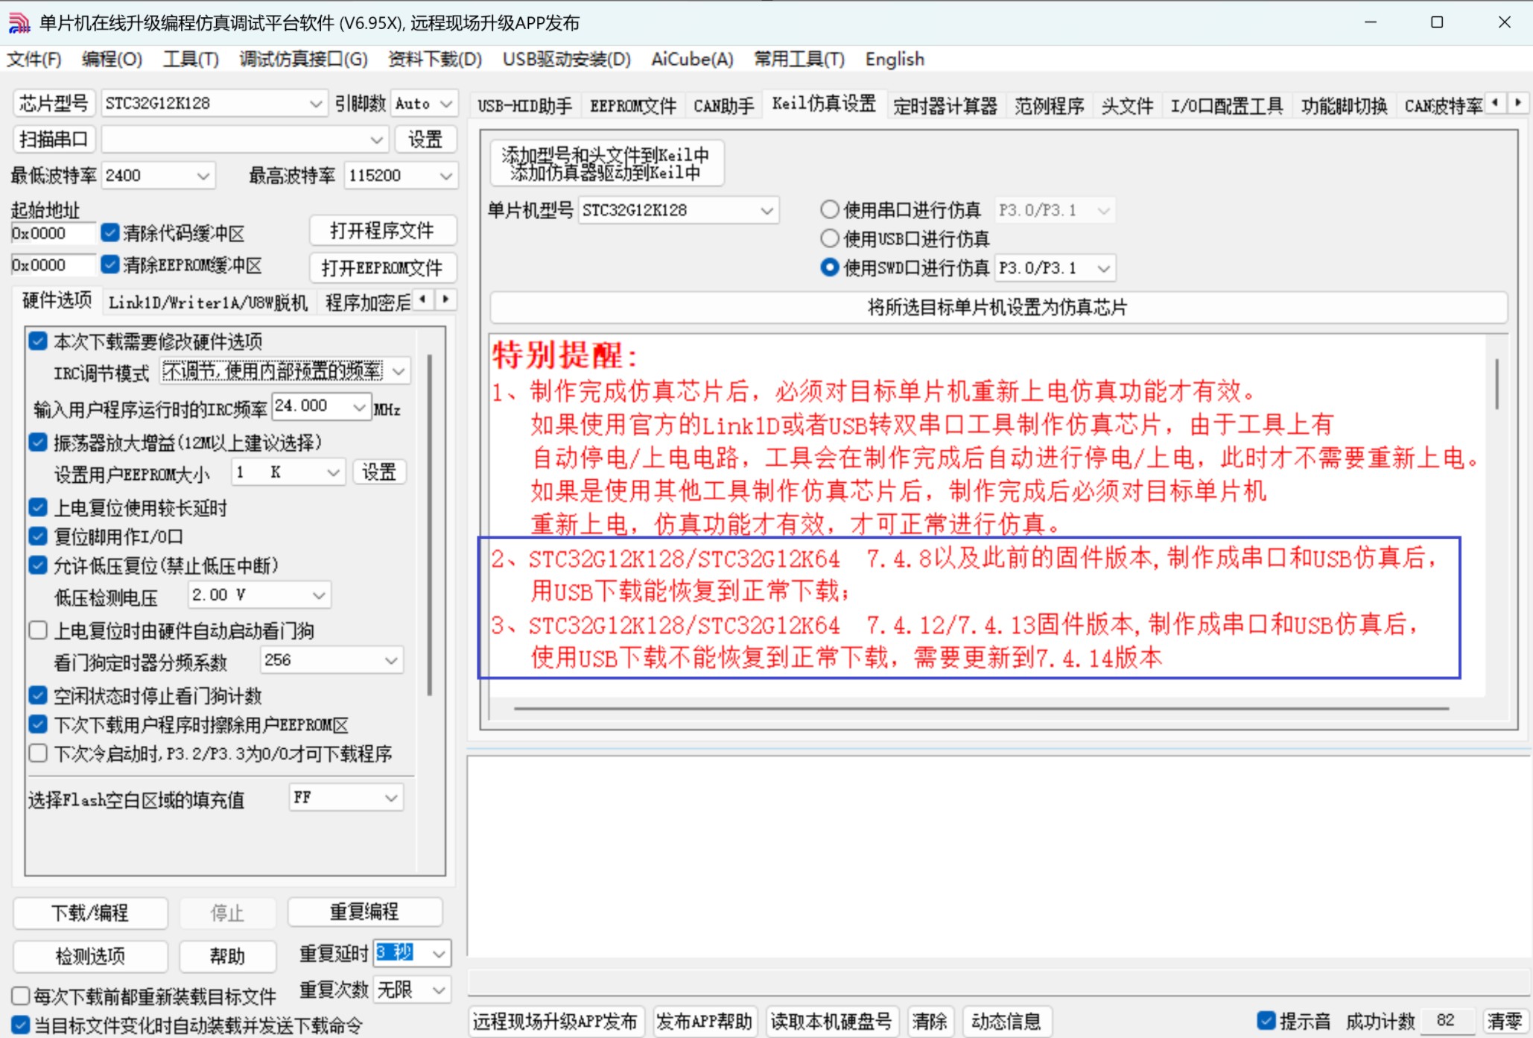Select 使用USB口进行仿真 radio button
This screenshot has height=1038, width=1533.
829,238
